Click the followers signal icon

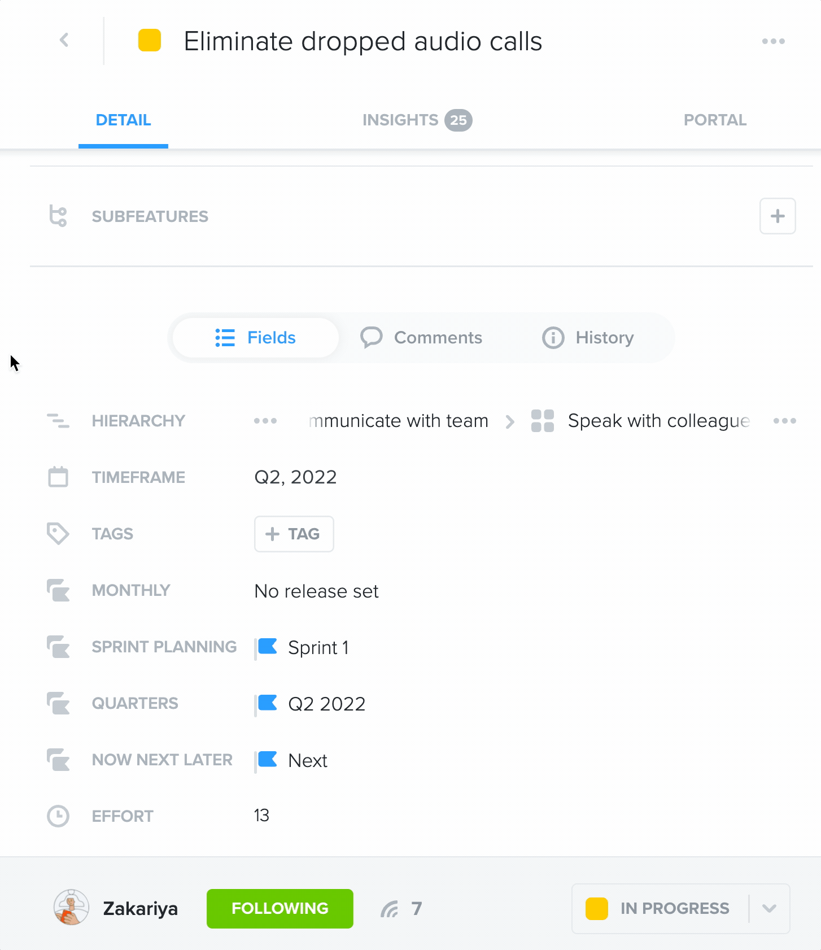[390, 909]
